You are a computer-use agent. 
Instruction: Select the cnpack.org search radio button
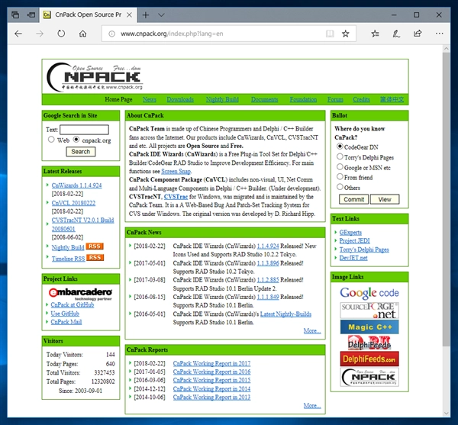pos(76,140)
